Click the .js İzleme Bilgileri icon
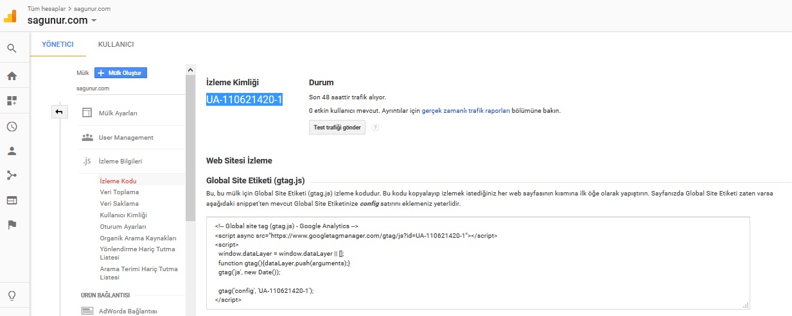The image size is (792, 316). [87, 161]
